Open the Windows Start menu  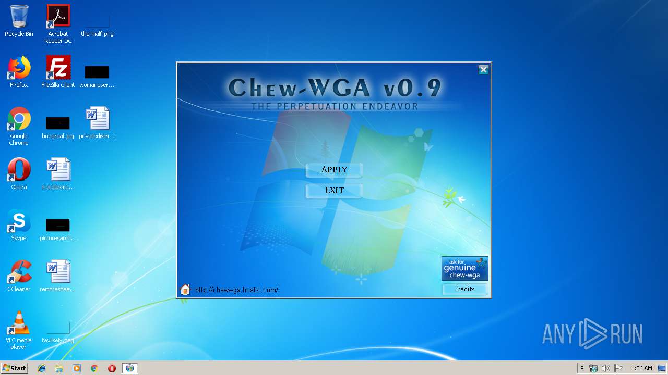point(14,368)
